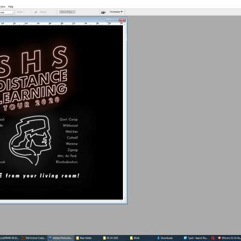Click 'Welches' text on the canvas
Viewport: 241px width, 241px height.
[x=72, y=131]
